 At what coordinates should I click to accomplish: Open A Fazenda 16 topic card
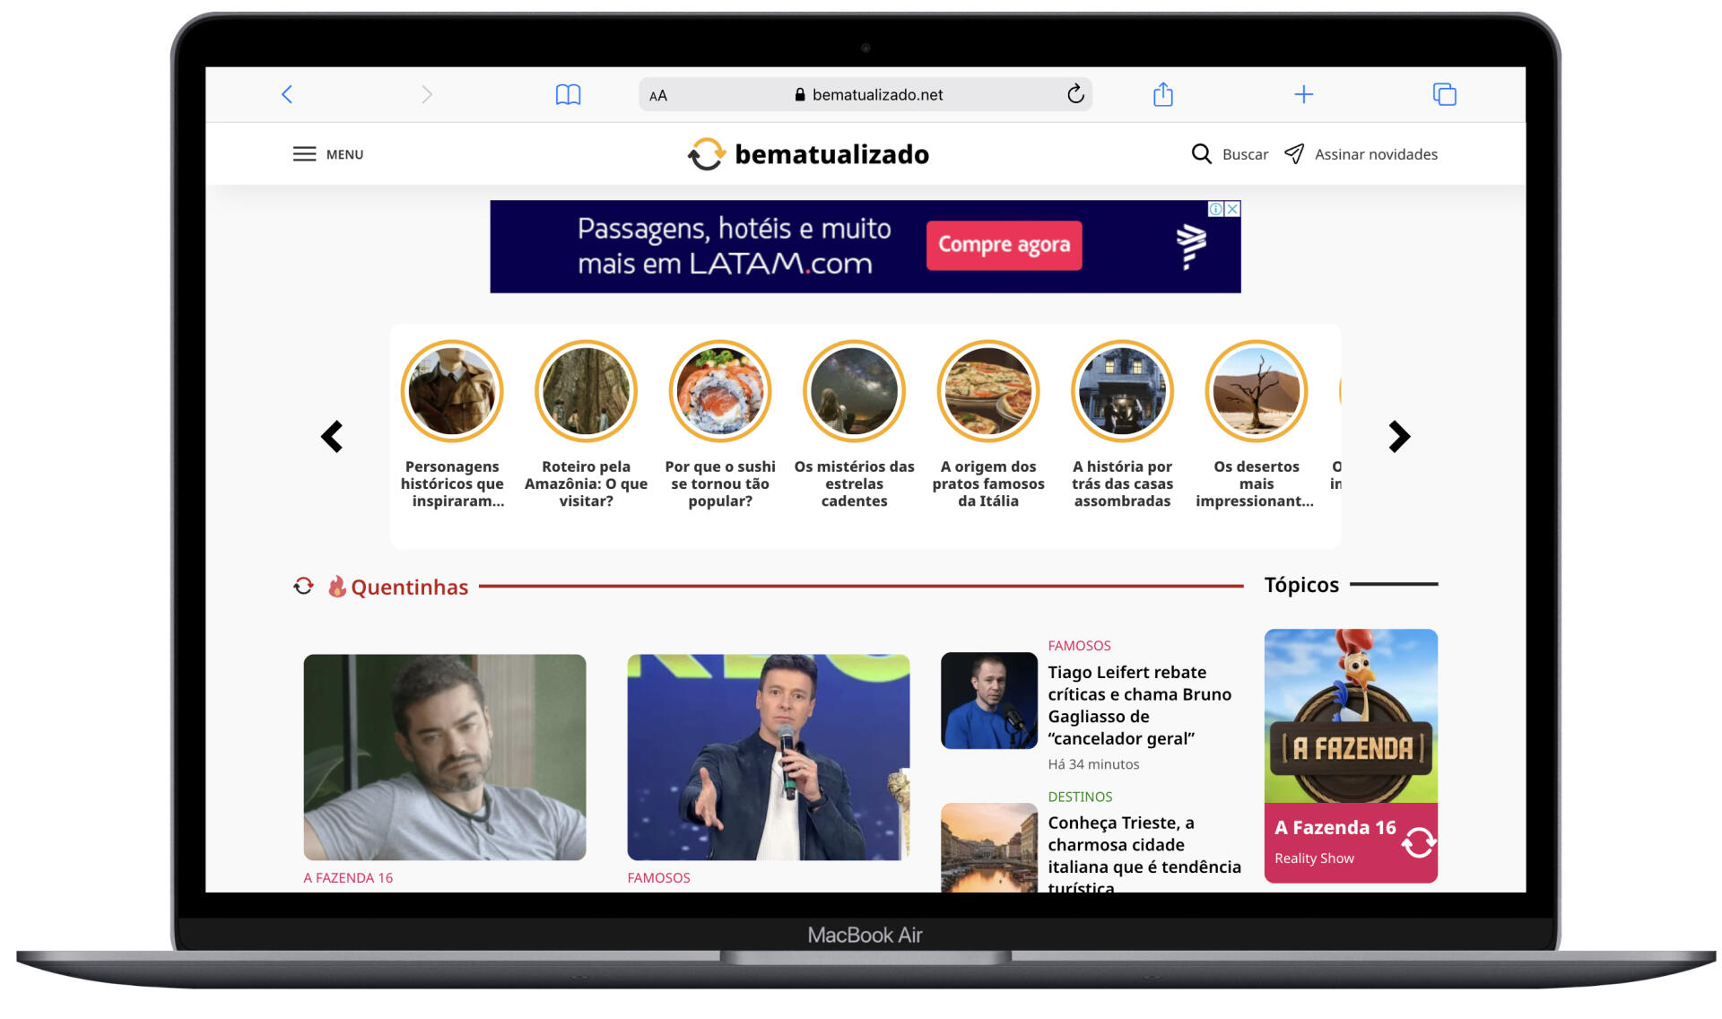click(x=1350, y=755)
